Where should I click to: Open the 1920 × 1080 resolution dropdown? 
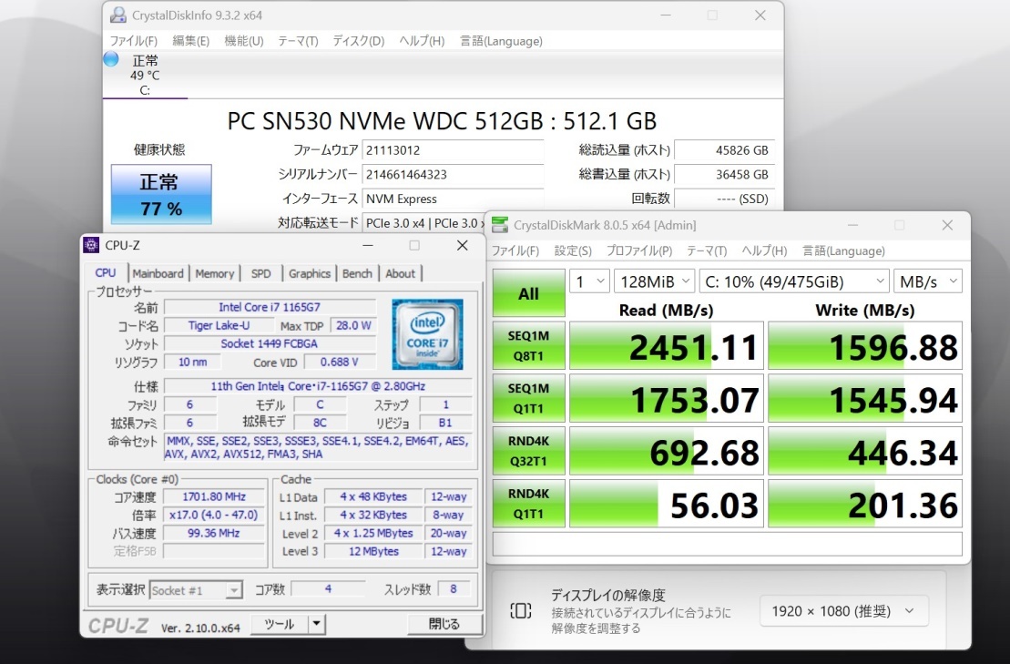coord(844,611)
